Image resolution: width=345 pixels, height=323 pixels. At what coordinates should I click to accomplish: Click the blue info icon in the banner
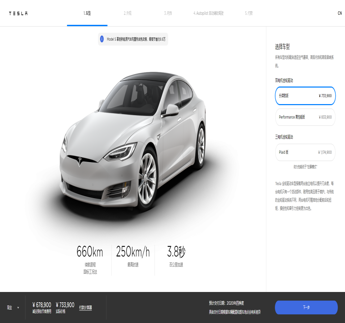pyautogui.click(x=102, y=39)
